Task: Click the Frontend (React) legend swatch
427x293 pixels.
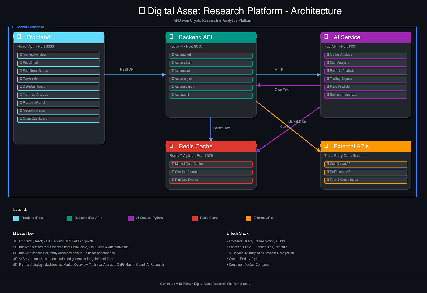Action: point(16,218)
